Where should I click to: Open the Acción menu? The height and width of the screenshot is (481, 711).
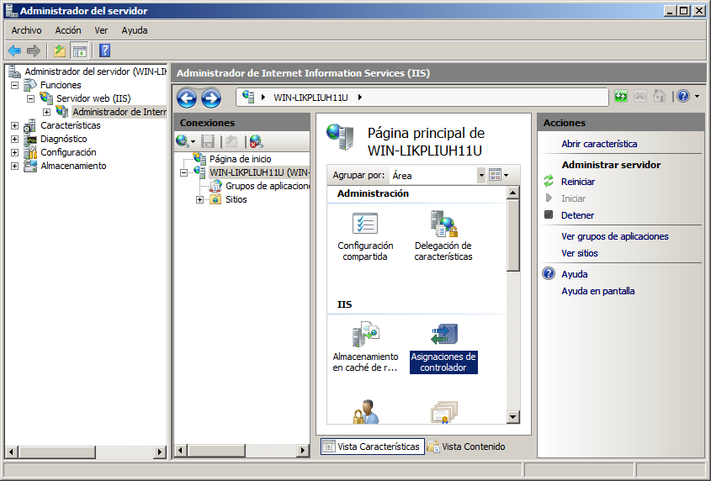click(x=68, y=30)
